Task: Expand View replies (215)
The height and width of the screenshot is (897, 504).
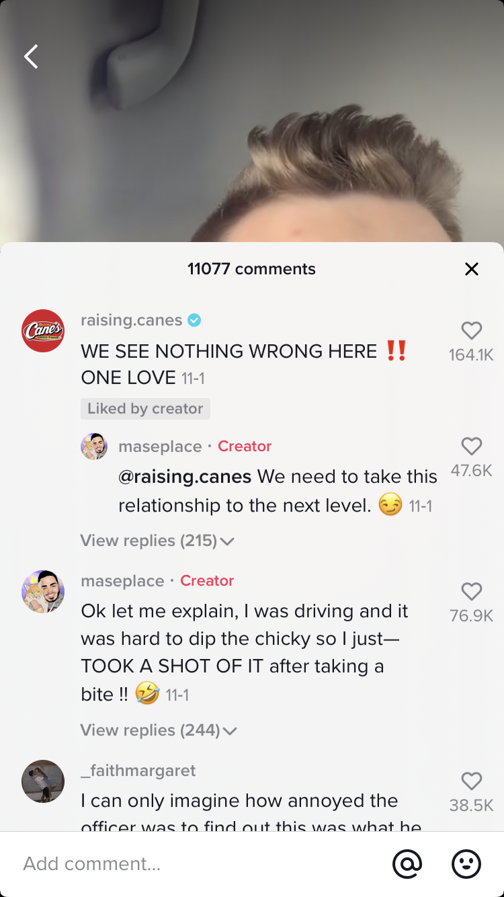Action: [x=157, y=541]
